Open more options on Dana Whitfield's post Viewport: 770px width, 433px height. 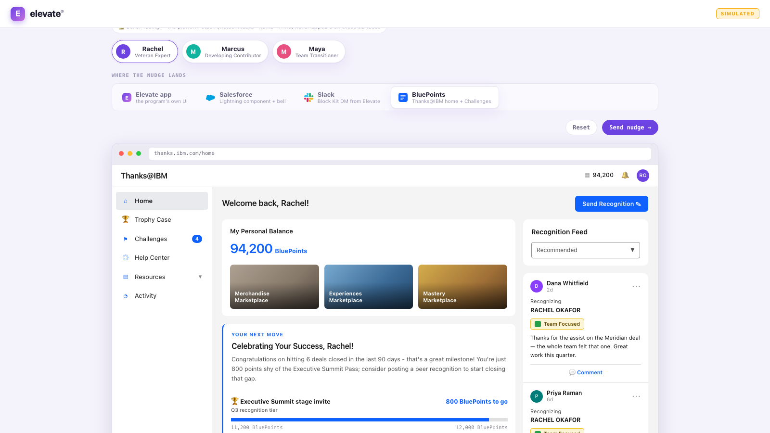[x=636, y=286]
